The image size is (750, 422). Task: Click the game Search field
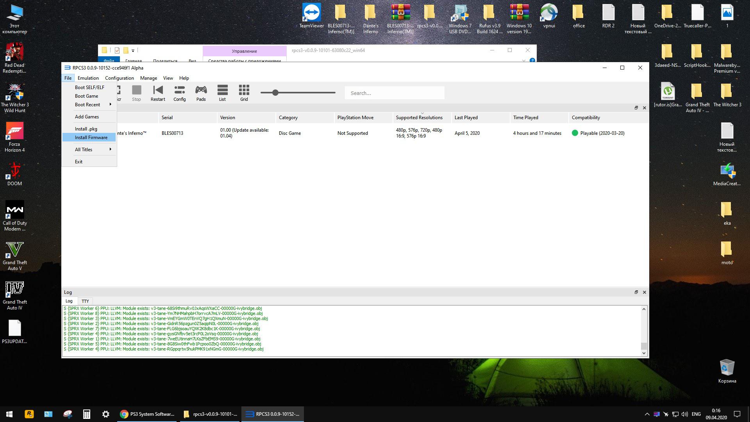tap(395, 93)
